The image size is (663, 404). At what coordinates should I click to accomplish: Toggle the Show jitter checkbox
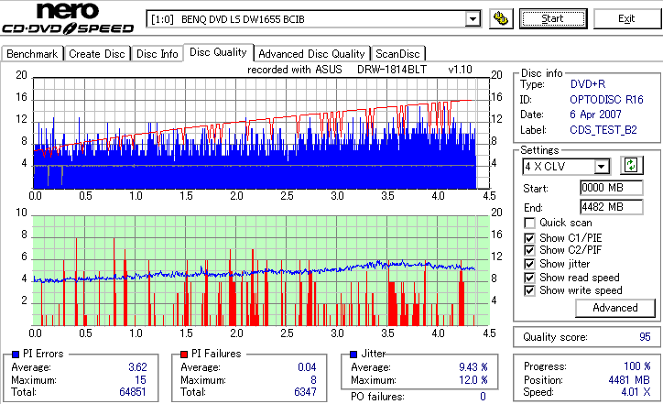(x=529, y=264)
